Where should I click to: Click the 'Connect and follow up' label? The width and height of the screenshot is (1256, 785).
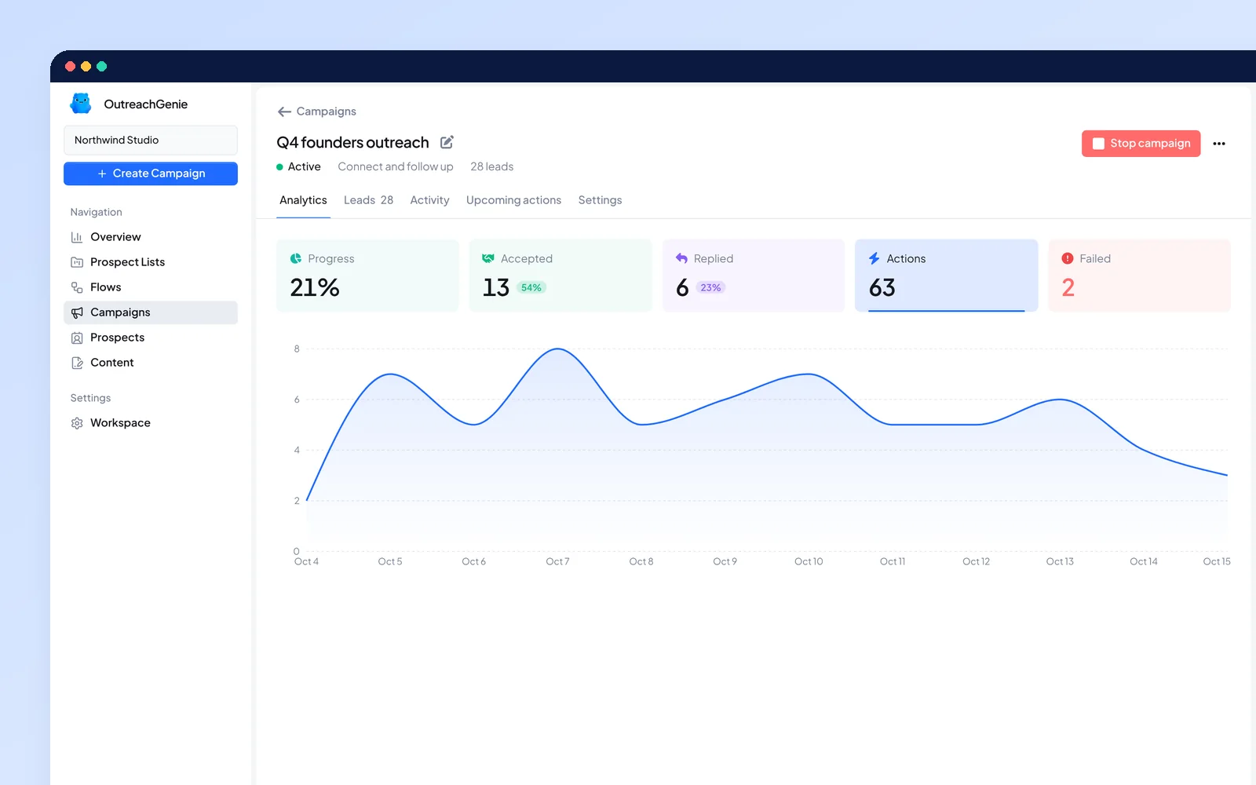point(395,166)
